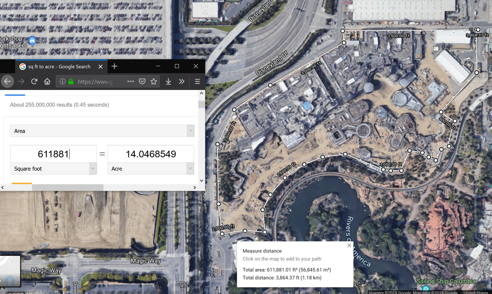The height and width of the screenshot is (294, 492).
Task: Reload the Google Search page
Action: [34, 82]
